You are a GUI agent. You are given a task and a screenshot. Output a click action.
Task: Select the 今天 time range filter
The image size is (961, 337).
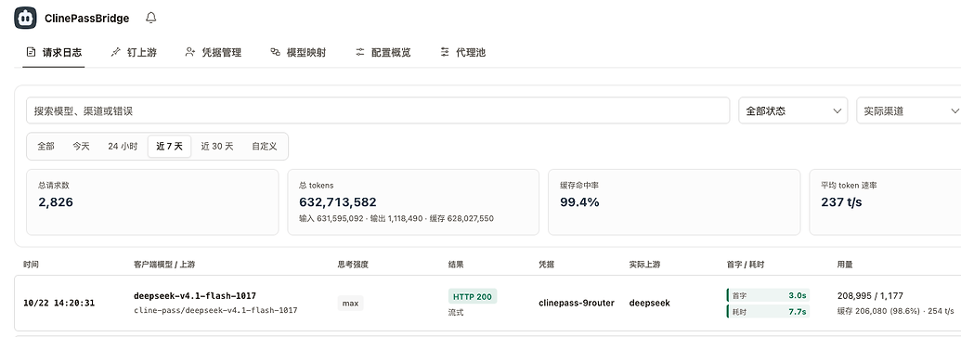[81, 147]
